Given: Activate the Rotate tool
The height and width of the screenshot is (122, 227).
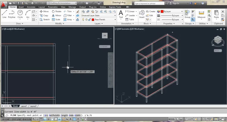Looking at the screenshot, I should tap(57, 12).
